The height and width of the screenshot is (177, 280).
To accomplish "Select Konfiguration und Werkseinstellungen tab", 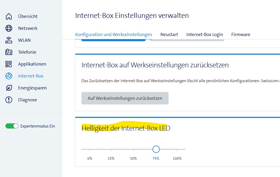I will point(113,34).
